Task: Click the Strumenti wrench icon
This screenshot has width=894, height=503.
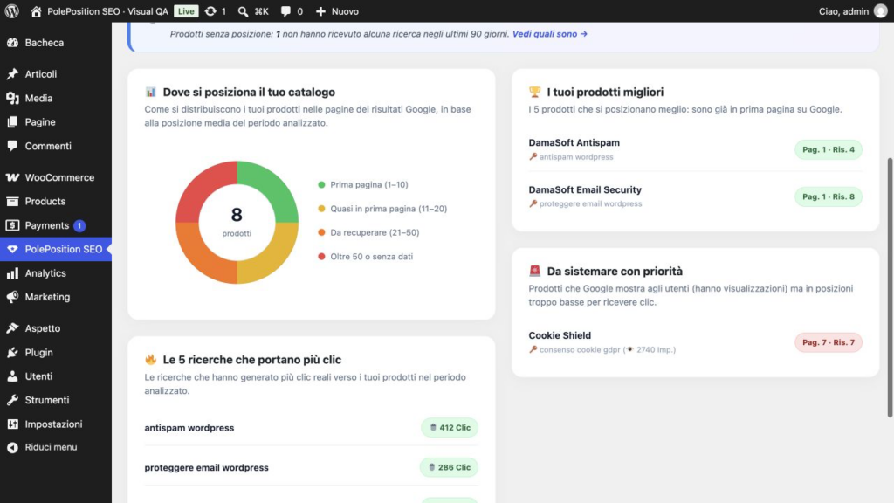Action: click(12, 400)
